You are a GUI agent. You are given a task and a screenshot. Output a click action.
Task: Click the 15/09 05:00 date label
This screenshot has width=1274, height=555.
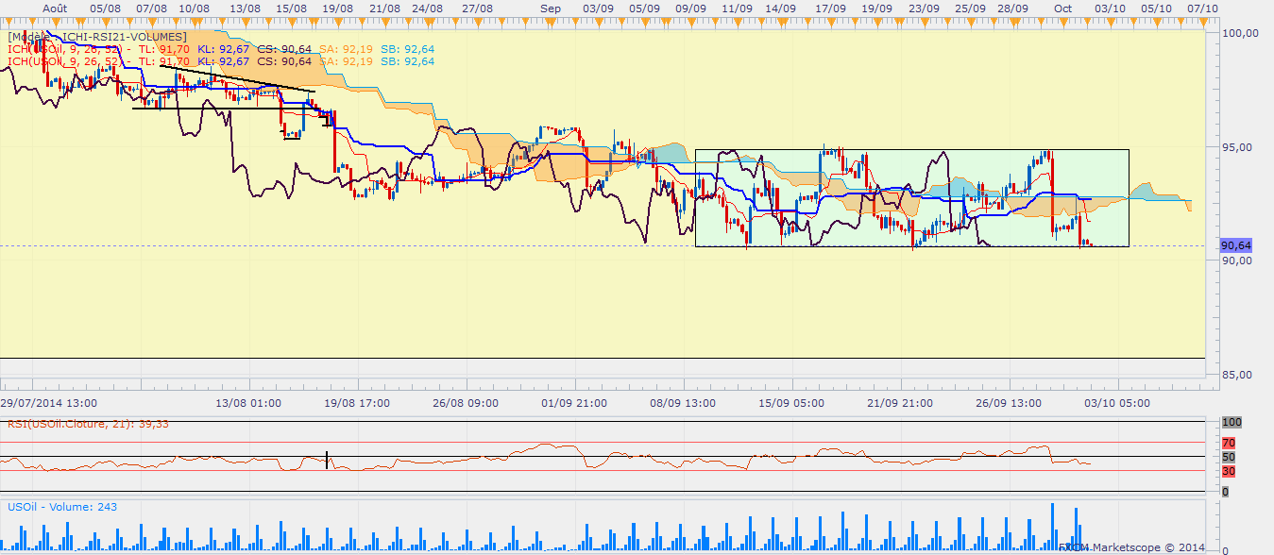790,402
